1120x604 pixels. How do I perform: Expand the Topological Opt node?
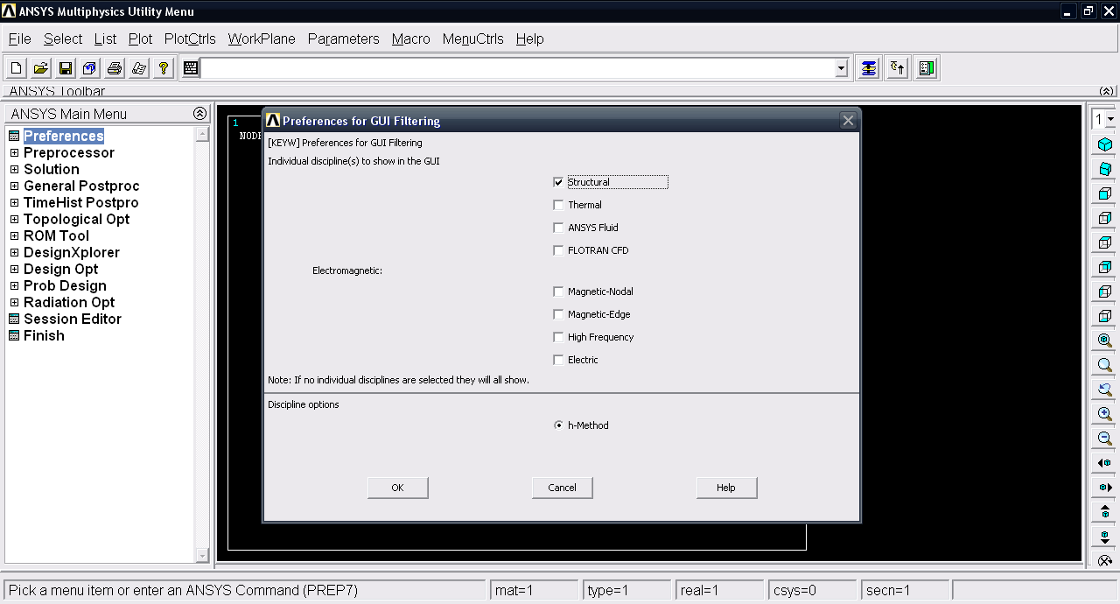(x=14, y=219)
